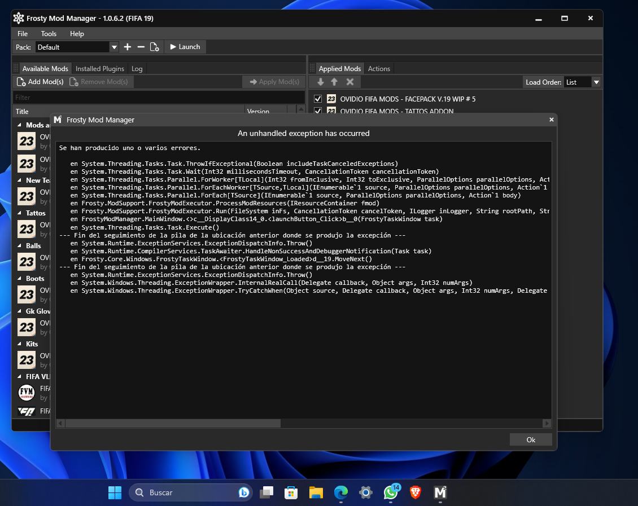This screenshot has height=506, width=638.
Task: Click the Filter input field
Action: [x=159, y=98]
